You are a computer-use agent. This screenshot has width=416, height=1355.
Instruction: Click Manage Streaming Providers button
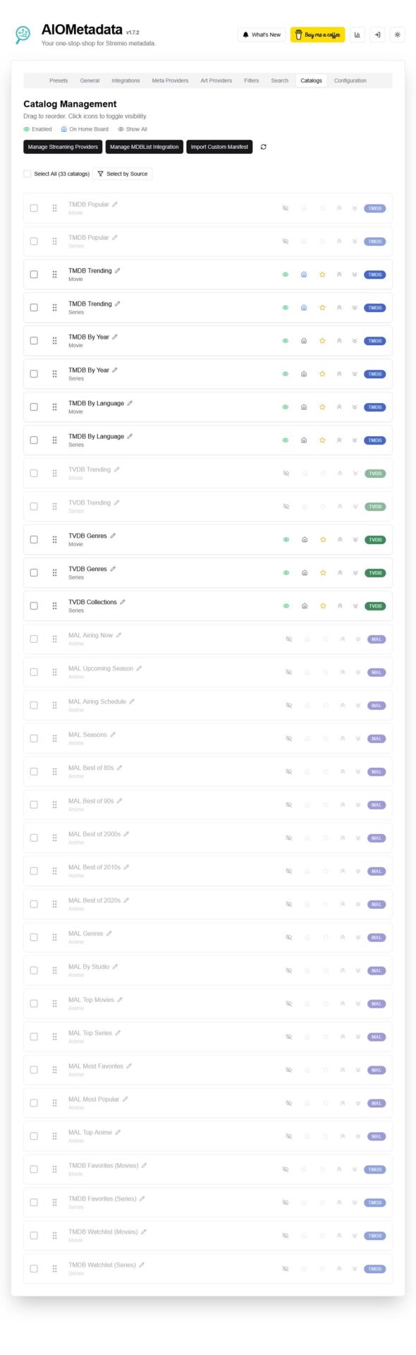[x=63, y=147]
